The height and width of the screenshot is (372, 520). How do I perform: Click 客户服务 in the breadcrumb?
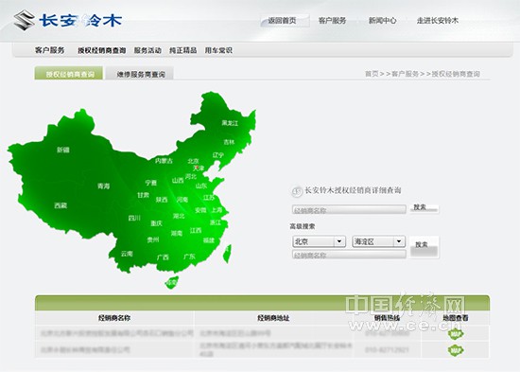tap(405, 74)
